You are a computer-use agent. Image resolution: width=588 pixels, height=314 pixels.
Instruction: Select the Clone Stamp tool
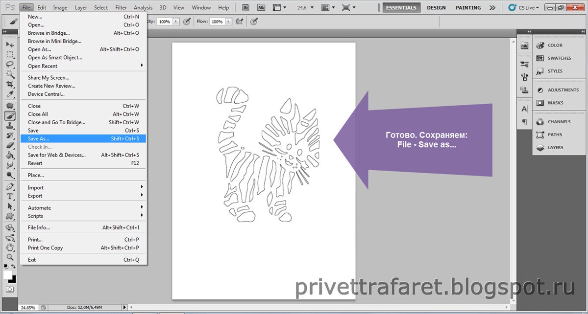10,126
